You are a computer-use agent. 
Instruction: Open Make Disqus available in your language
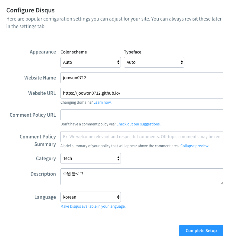coord(93,206)
